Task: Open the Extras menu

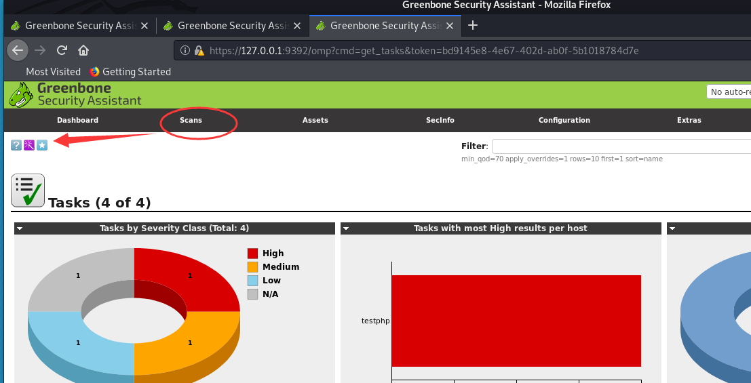Action: (x=689, y=120)
